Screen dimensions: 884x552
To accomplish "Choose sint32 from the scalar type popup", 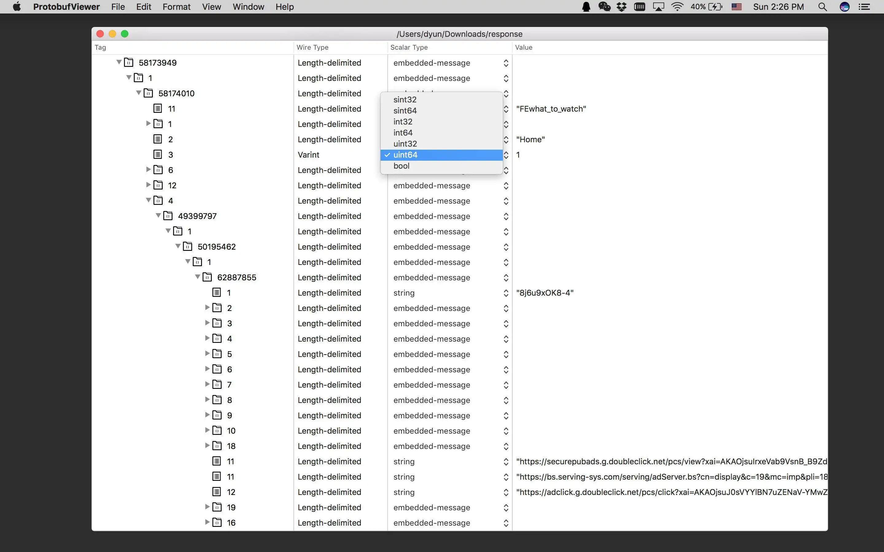I will tap(405, 100).
